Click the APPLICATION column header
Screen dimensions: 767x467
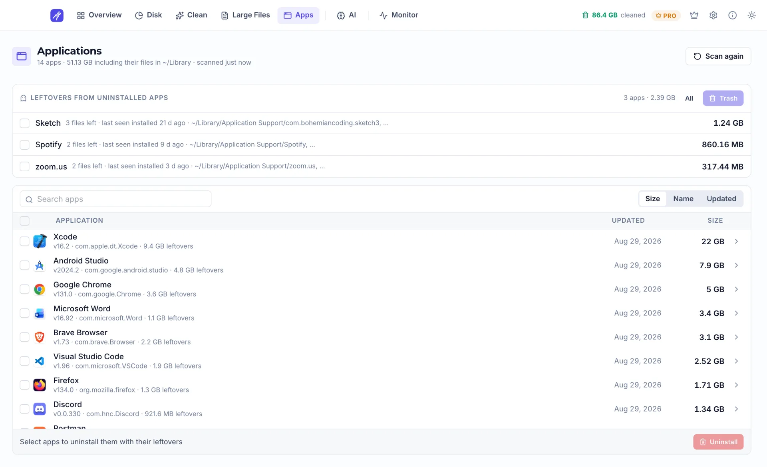pos(79,220)
